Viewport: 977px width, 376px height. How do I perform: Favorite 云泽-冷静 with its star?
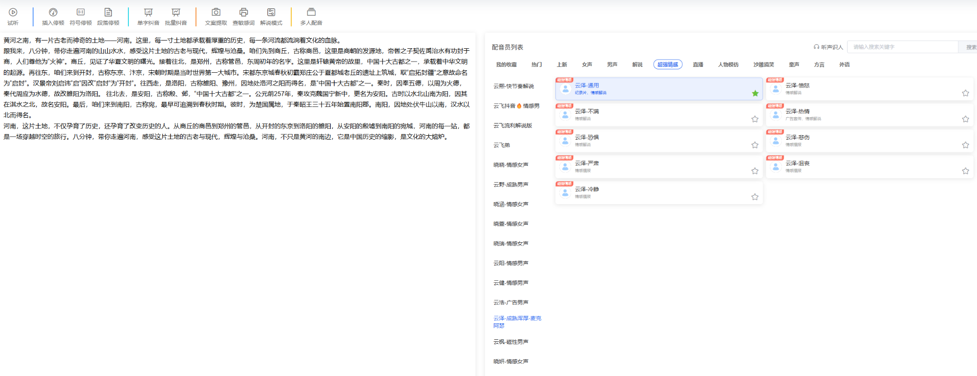pyautogui.click(x=755, y=197)
